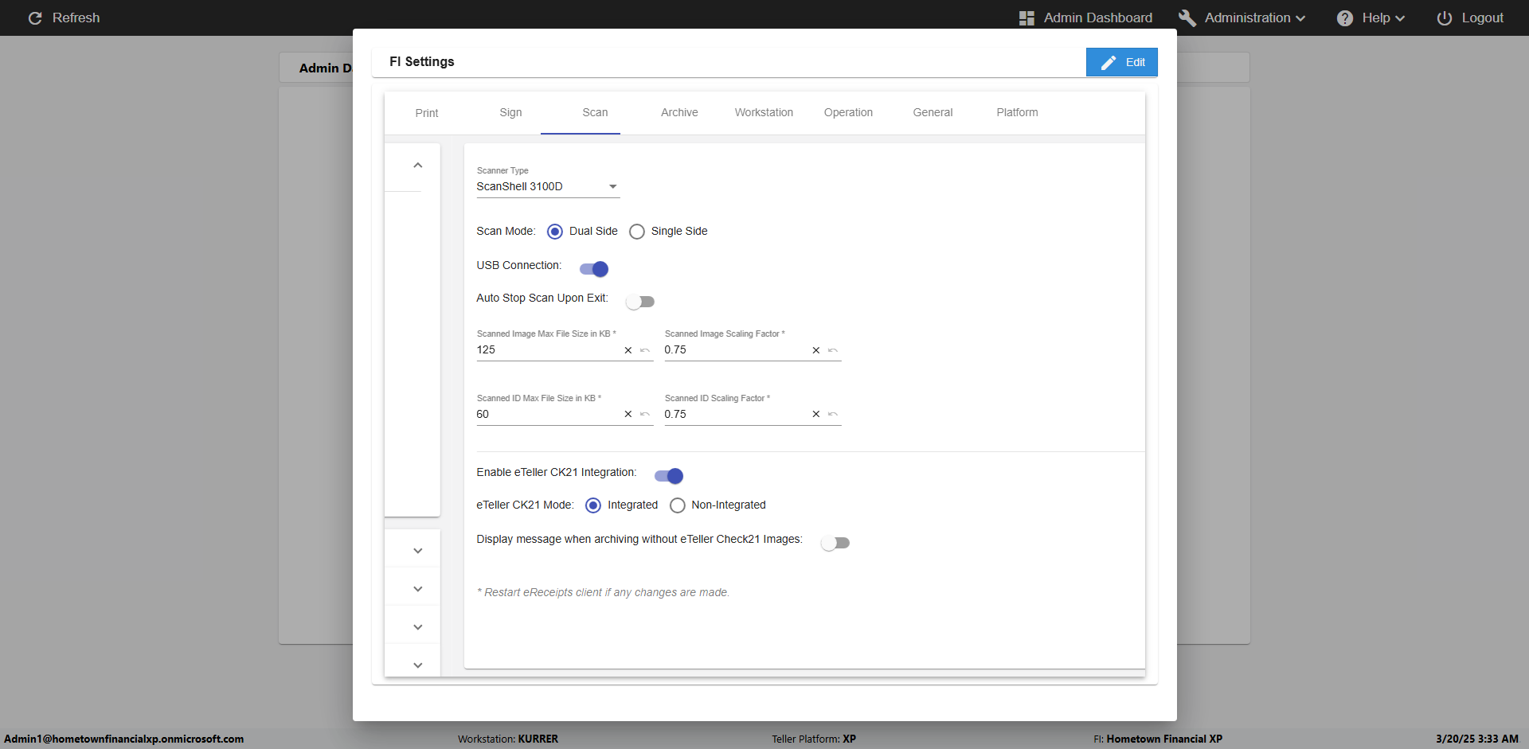Reset the Scanned ID Scaling Factor value

(833, 414)
